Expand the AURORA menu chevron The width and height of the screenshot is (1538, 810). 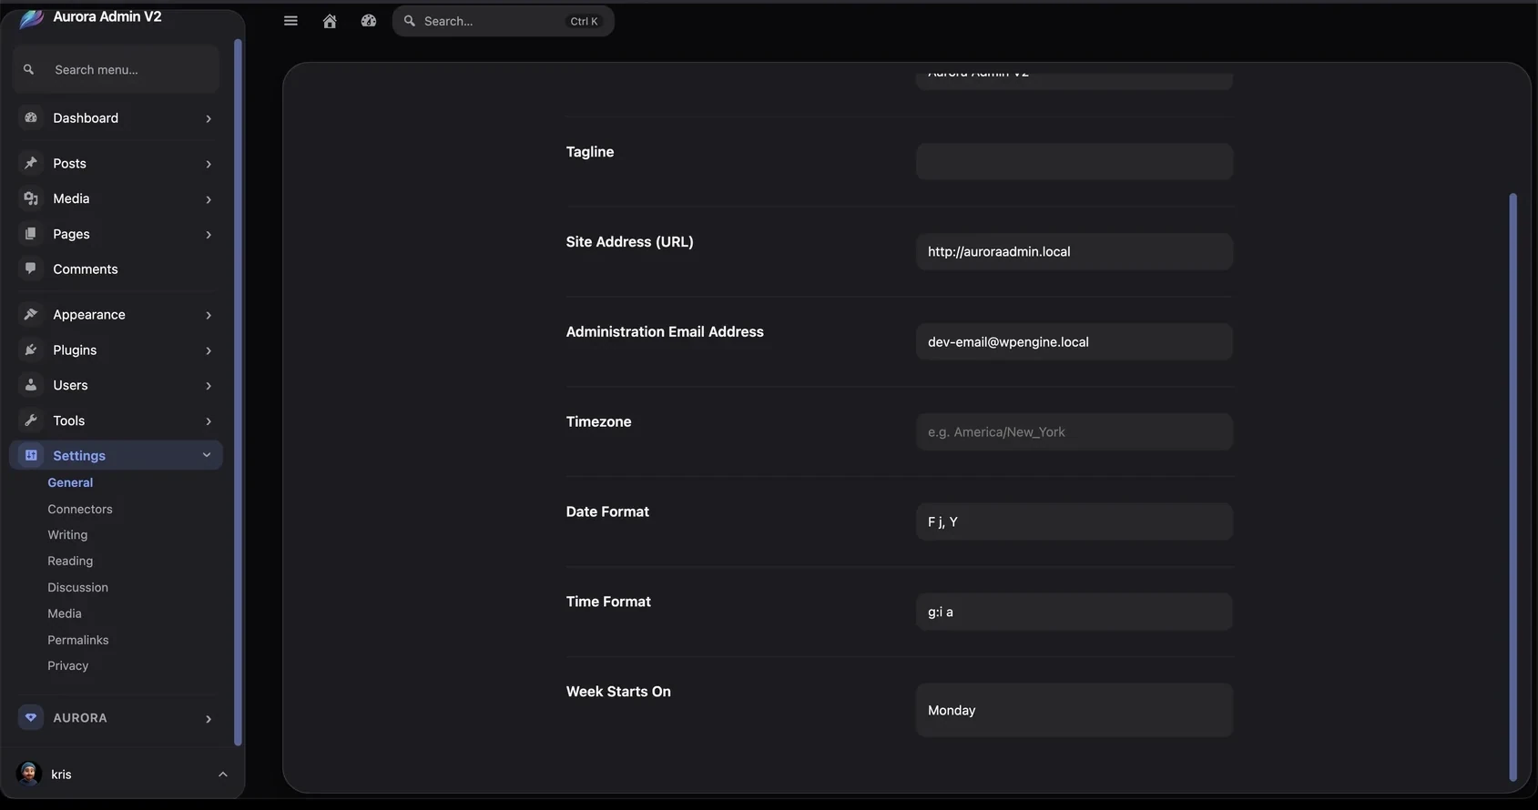point(209,719)
